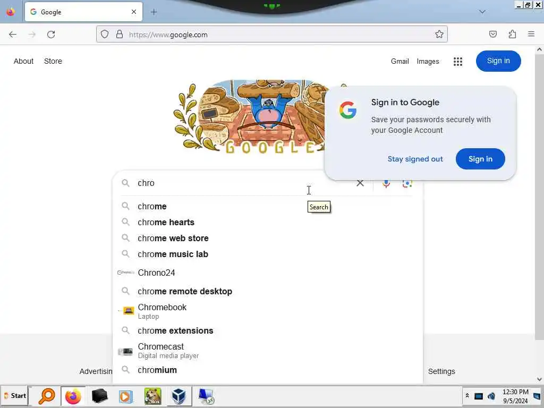544x408 pixels.
Task: Select the Chromecast media player suggestion
Action: (267, 351)
